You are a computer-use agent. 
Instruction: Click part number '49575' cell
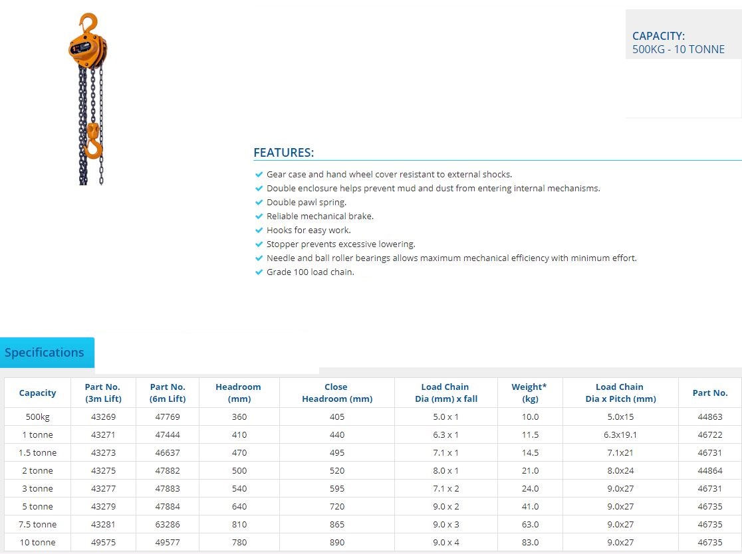click(103, 543)
